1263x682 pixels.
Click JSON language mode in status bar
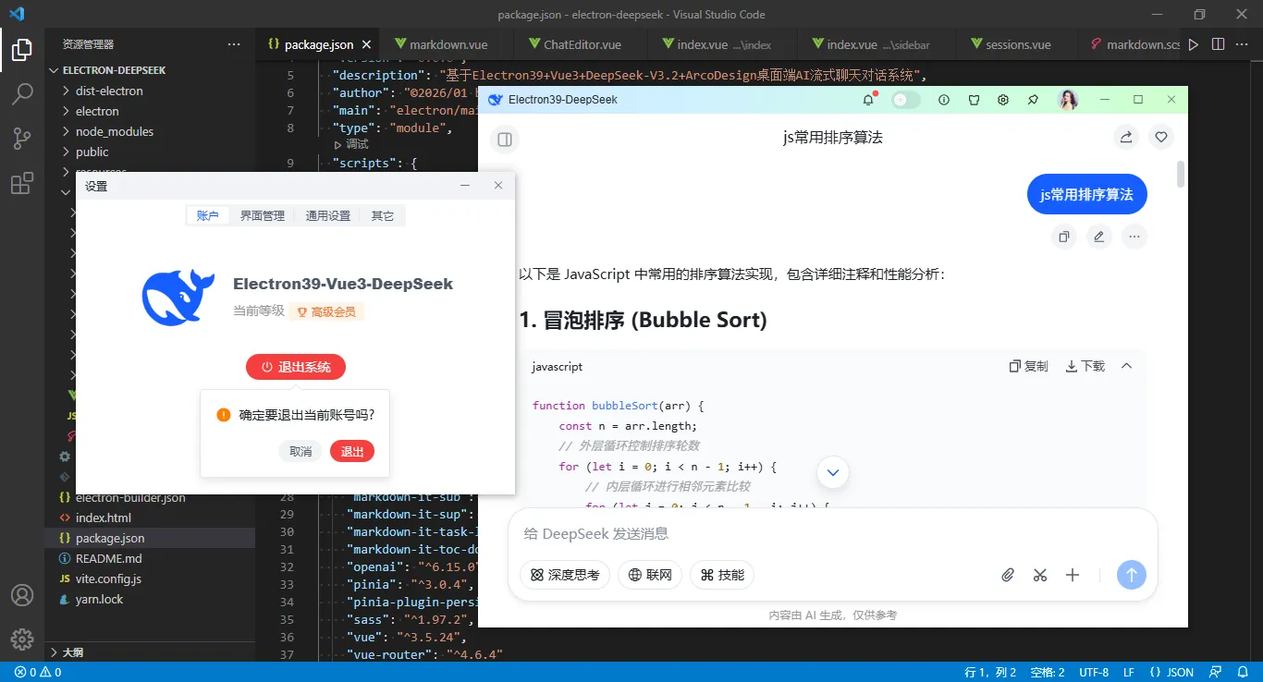1172,672
